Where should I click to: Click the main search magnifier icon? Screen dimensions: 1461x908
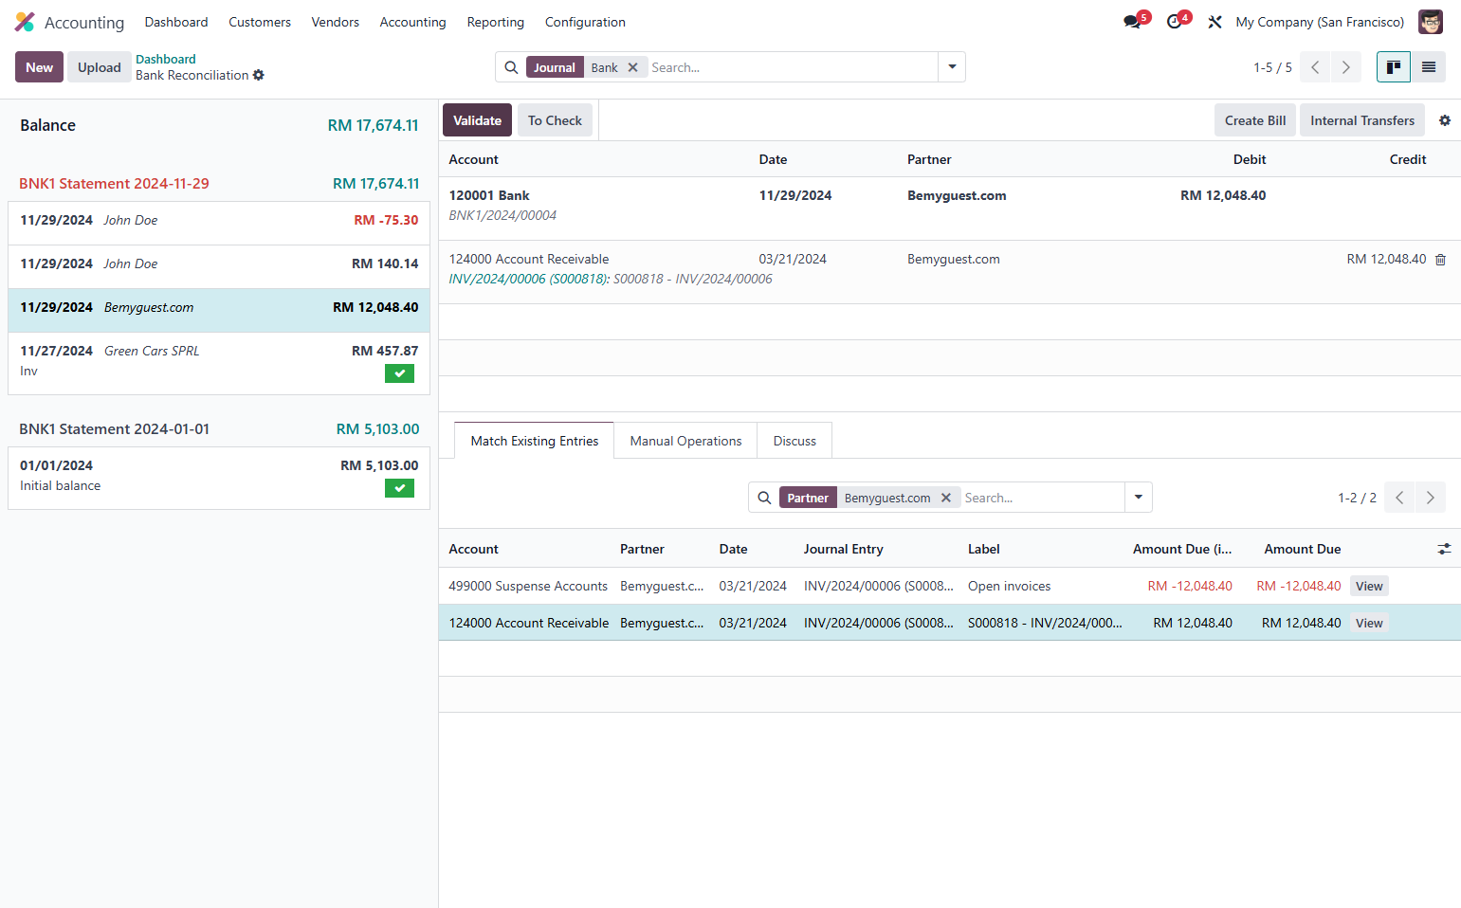511,67
